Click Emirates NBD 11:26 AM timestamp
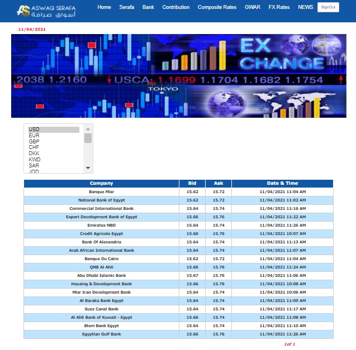Screen dimensions: 356x350 pos(283,226)
